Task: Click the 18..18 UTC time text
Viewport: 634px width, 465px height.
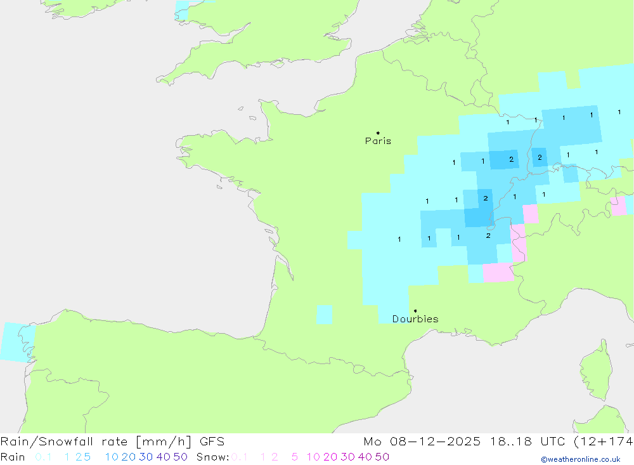Action: (527, 441)
